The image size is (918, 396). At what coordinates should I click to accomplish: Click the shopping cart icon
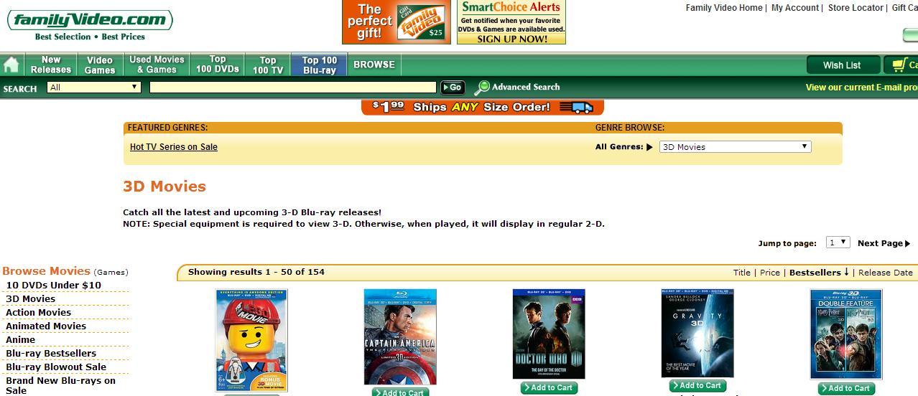tap(899, 65)
